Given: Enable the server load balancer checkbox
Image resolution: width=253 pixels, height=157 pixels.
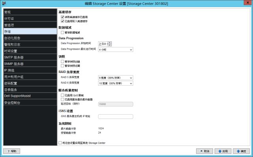Looking at the screenshot, I should point(62,100).
